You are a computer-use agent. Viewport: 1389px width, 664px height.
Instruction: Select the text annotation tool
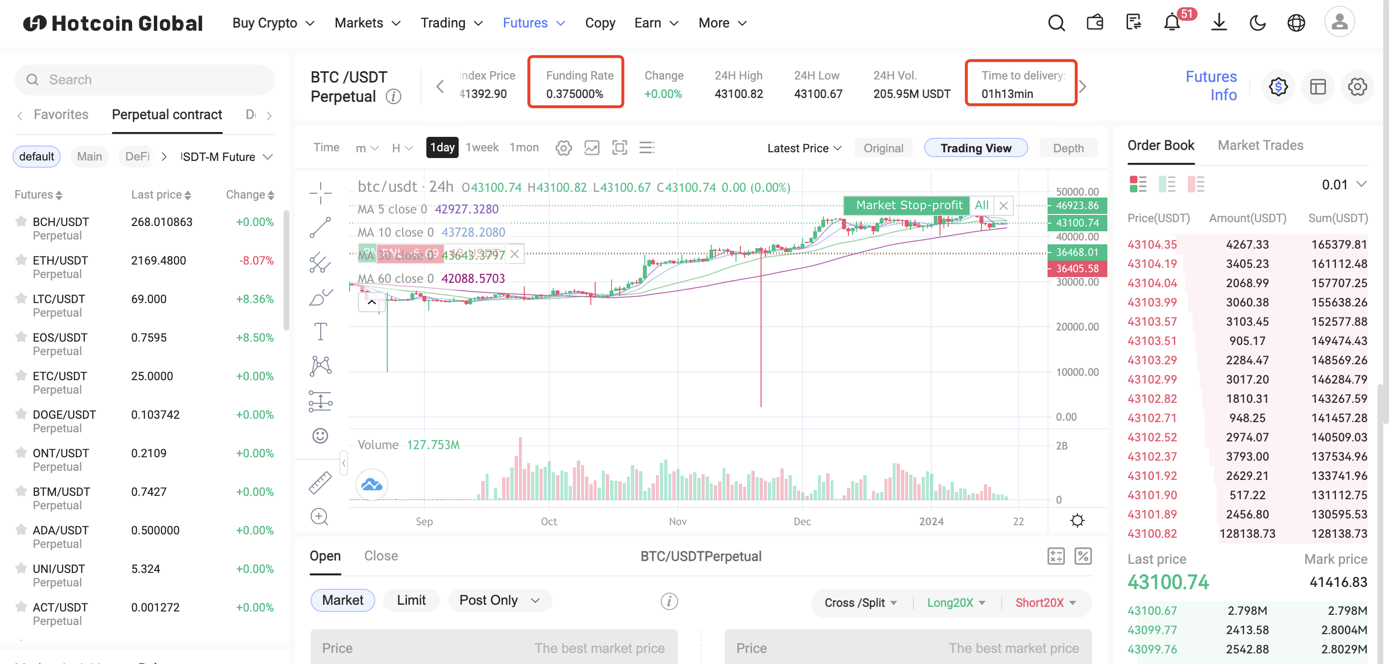[x=320, y=331]
